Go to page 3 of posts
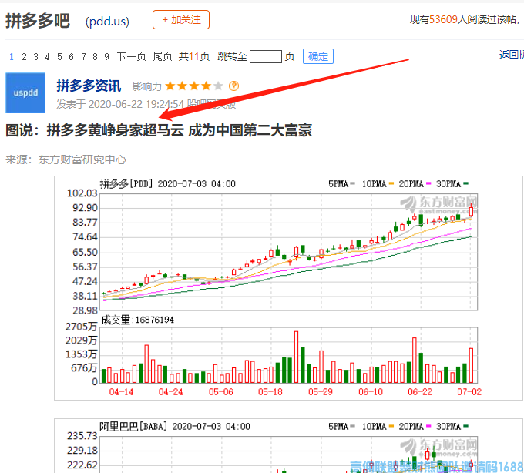This screenshot has height=473, width=524. (x=35, y=57)
